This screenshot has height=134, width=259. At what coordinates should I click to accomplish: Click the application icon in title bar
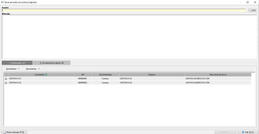tap(2, 2)
